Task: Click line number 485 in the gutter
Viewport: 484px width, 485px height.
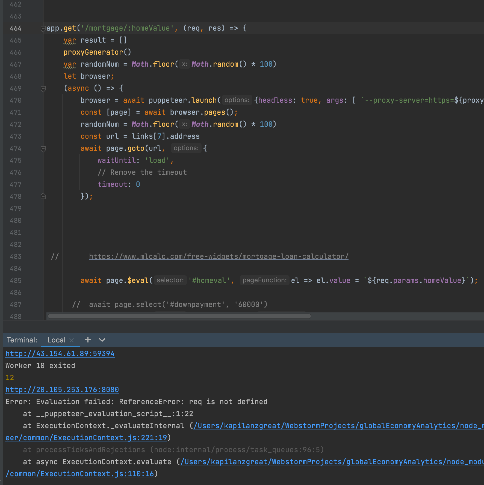Action: [16, 280]
